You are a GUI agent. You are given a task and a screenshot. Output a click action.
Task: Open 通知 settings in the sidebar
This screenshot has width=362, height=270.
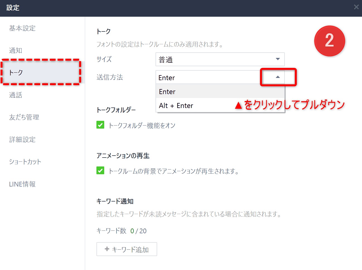[x=16, y=50]
